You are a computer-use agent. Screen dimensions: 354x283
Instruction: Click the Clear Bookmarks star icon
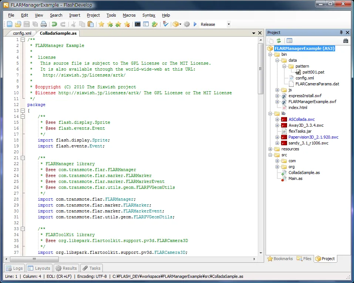pyautogui.click(x=127, y=24)
